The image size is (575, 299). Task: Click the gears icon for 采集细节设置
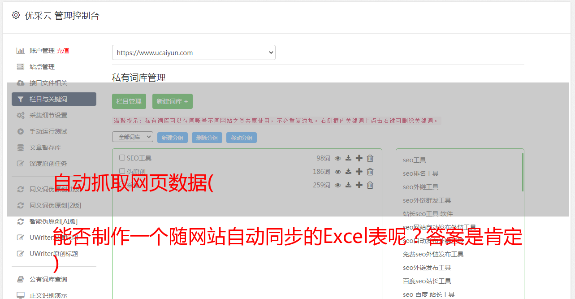pos(20,115)
